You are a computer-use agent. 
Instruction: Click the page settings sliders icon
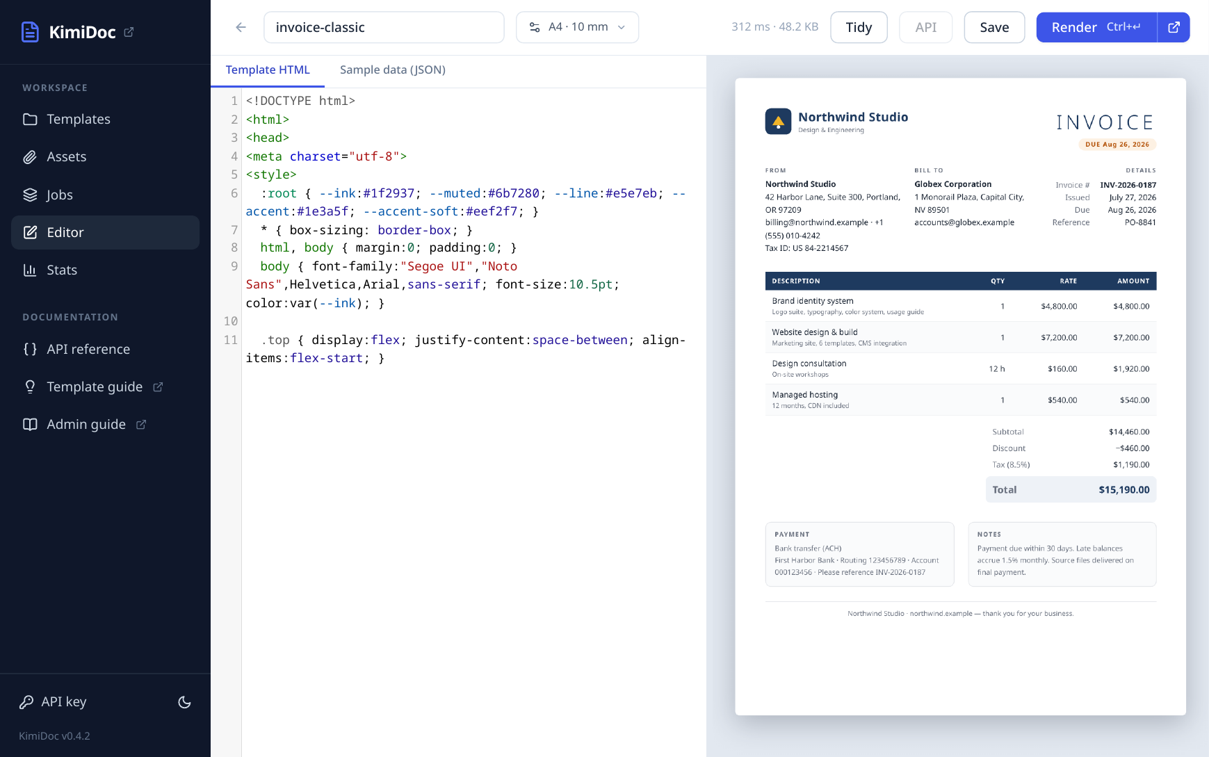535,27
